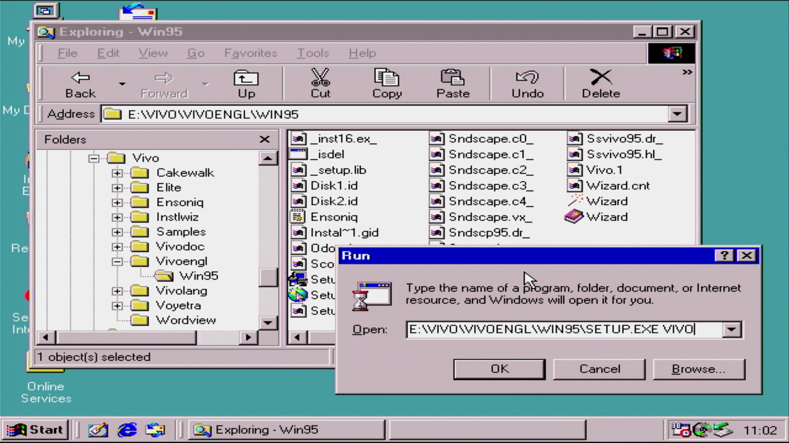The height and width of the screenshot is (443, 789).
Task: Open the Tools menu
Action: coord(313,53)
